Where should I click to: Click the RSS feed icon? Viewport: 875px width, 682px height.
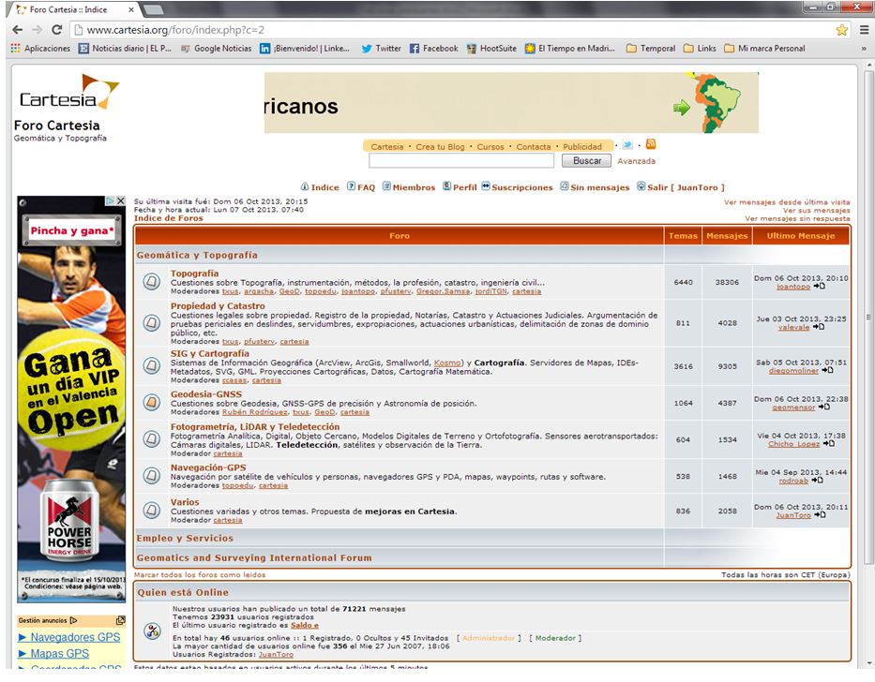[650, 145]
